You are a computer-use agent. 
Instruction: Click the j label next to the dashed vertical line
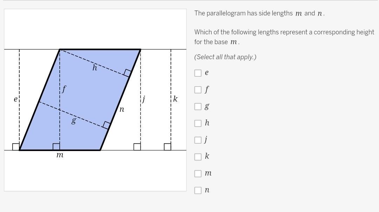click(x=144, y=99)
